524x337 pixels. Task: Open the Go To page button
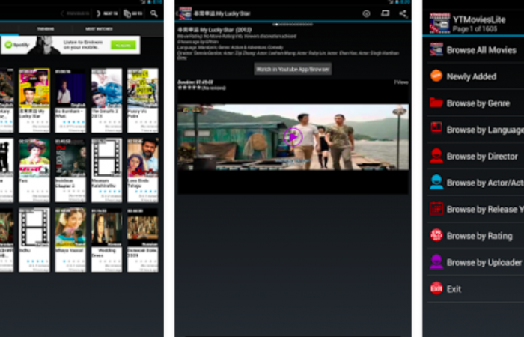tap(131, 13)
